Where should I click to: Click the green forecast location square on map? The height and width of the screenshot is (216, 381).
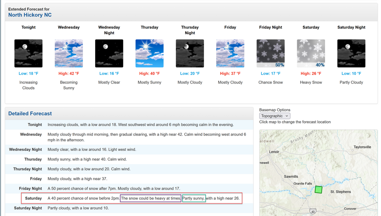[x=319, y=189]
